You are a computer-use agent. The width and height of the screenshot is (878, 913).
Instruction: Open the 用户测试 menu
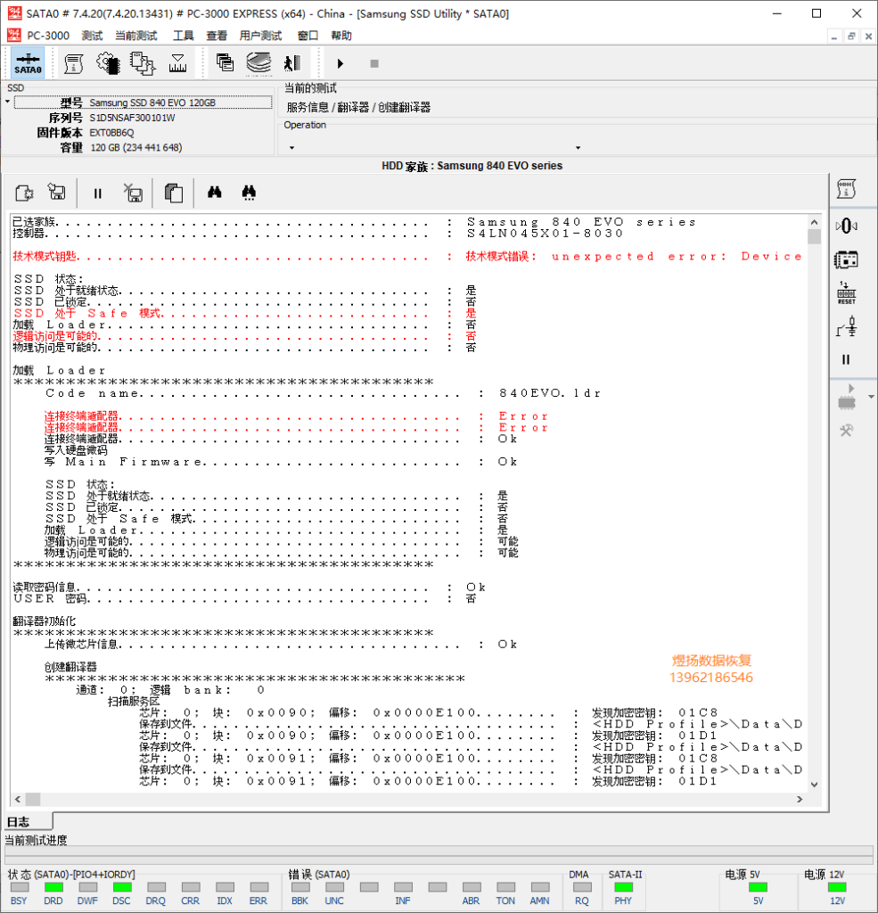[261, 36]
